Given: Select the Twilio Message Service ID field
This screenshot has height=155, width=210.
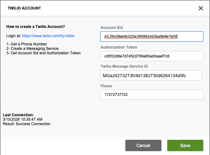Looking at the screenshot, I should click(151, 75).
